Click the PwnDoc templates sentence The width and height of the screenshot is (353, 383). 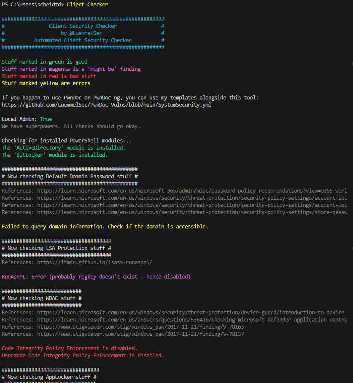[x=130, y=97]
